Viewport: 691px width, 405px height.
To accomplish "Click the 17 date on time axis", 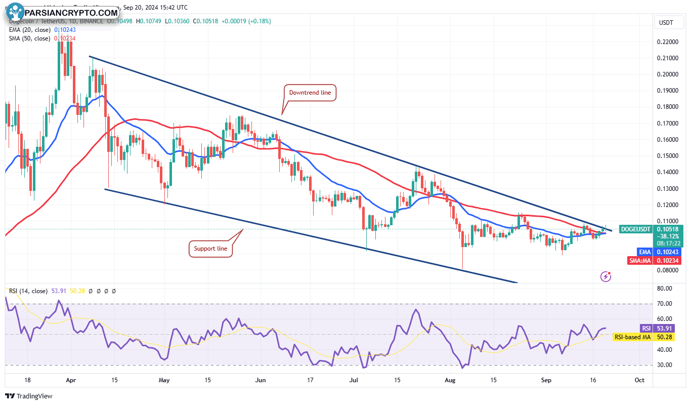I will (310, 380).
